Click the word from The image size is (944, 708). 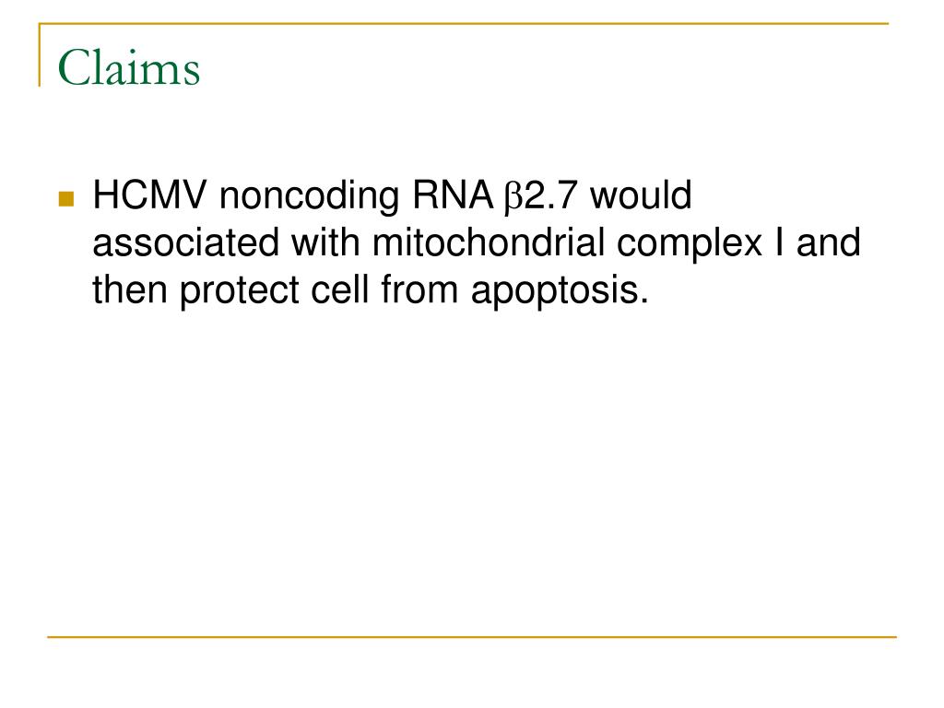point(419,289)
